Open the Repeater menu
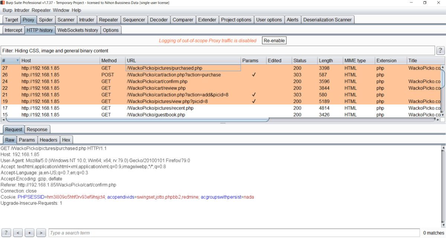The height and width of the screenshot is (238, 446). click(41, 10)
